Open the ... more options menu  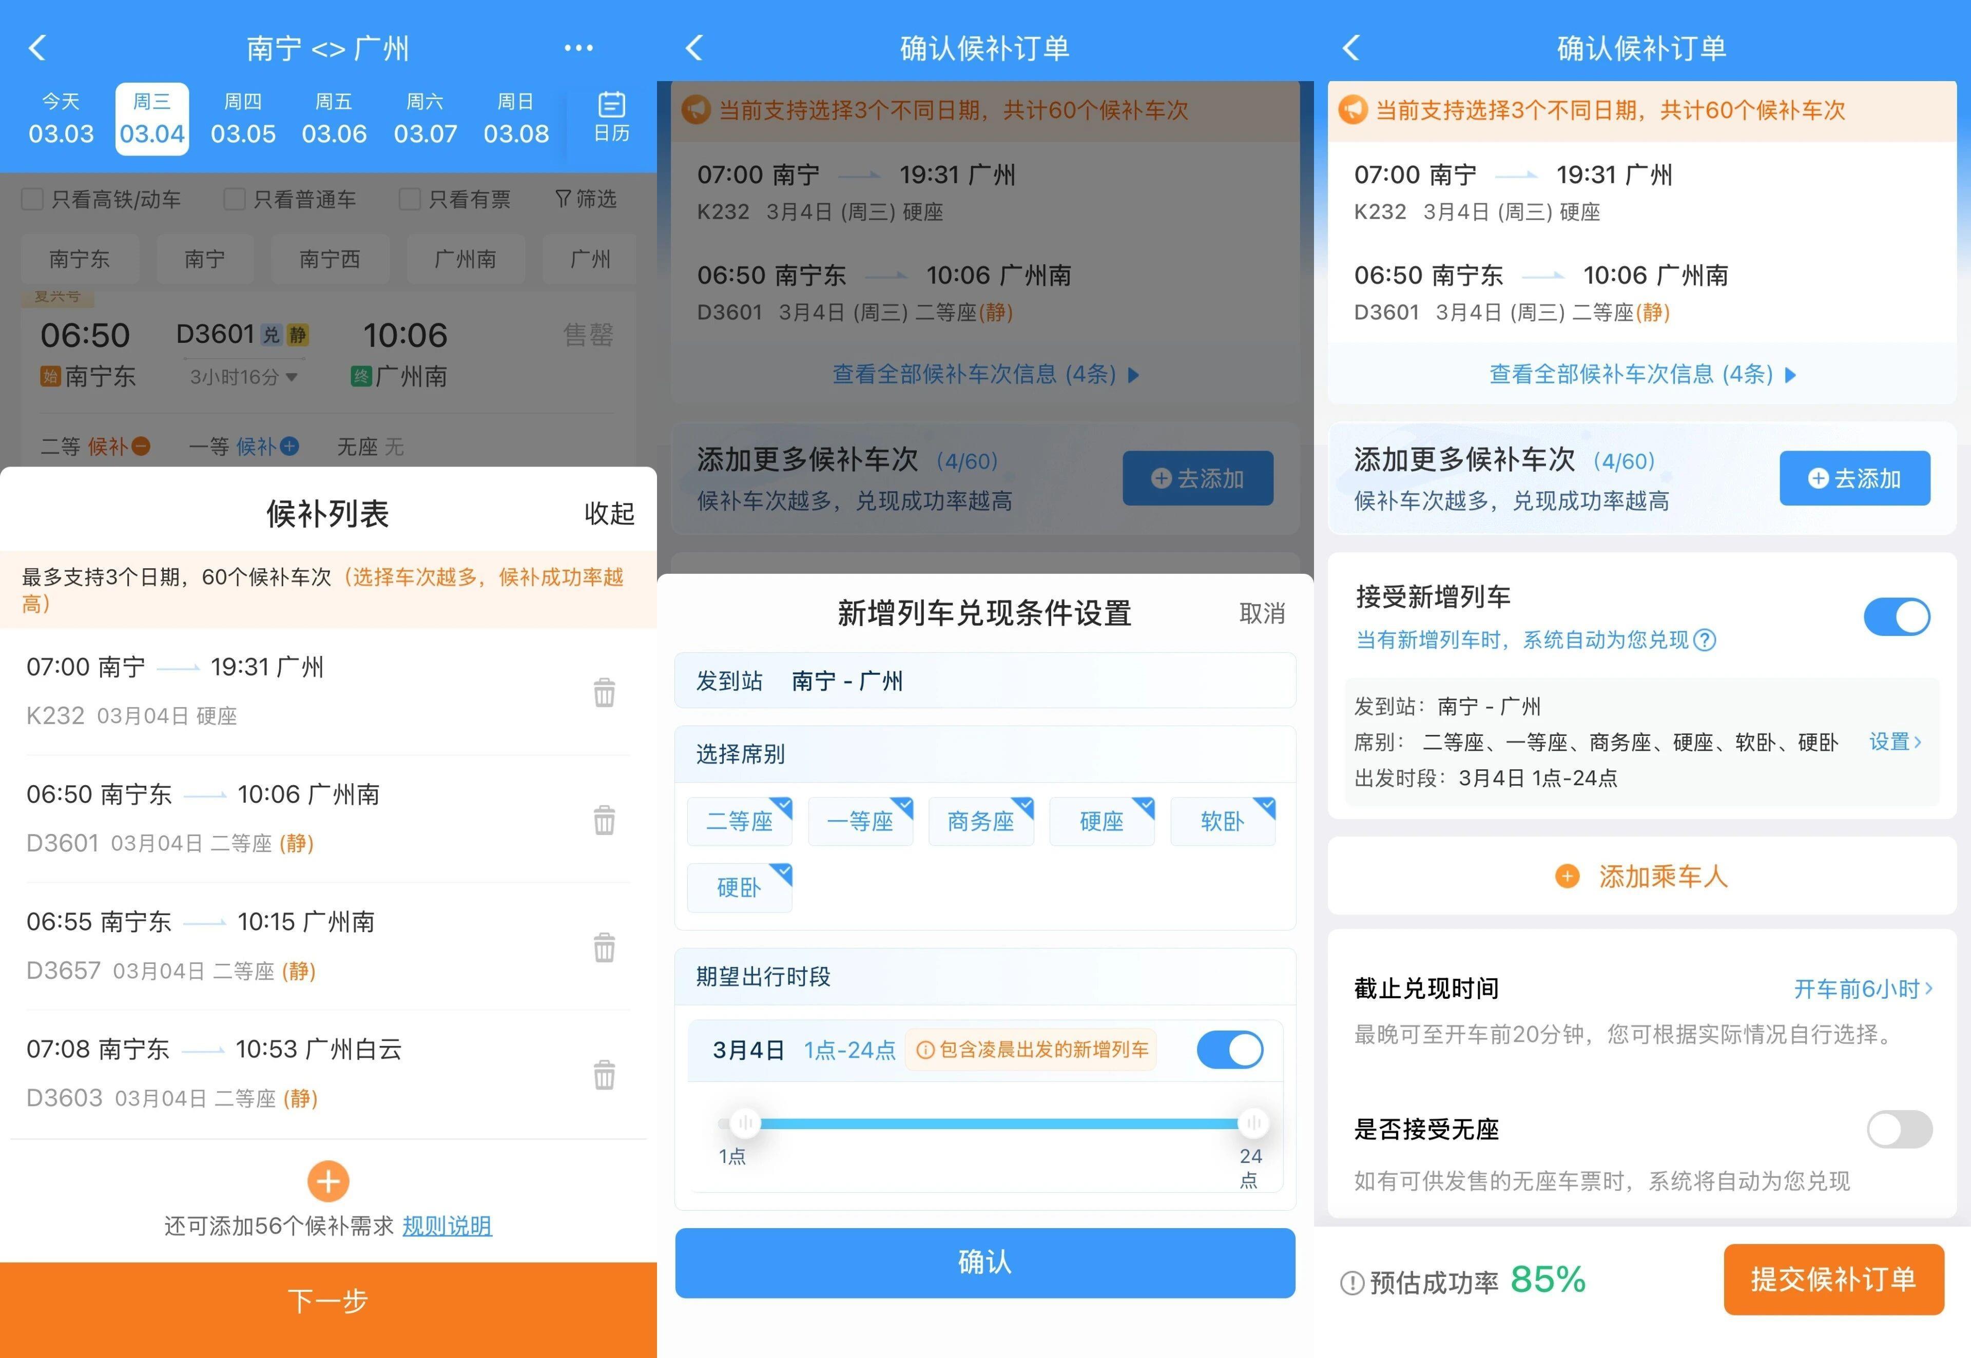(578, 48)
